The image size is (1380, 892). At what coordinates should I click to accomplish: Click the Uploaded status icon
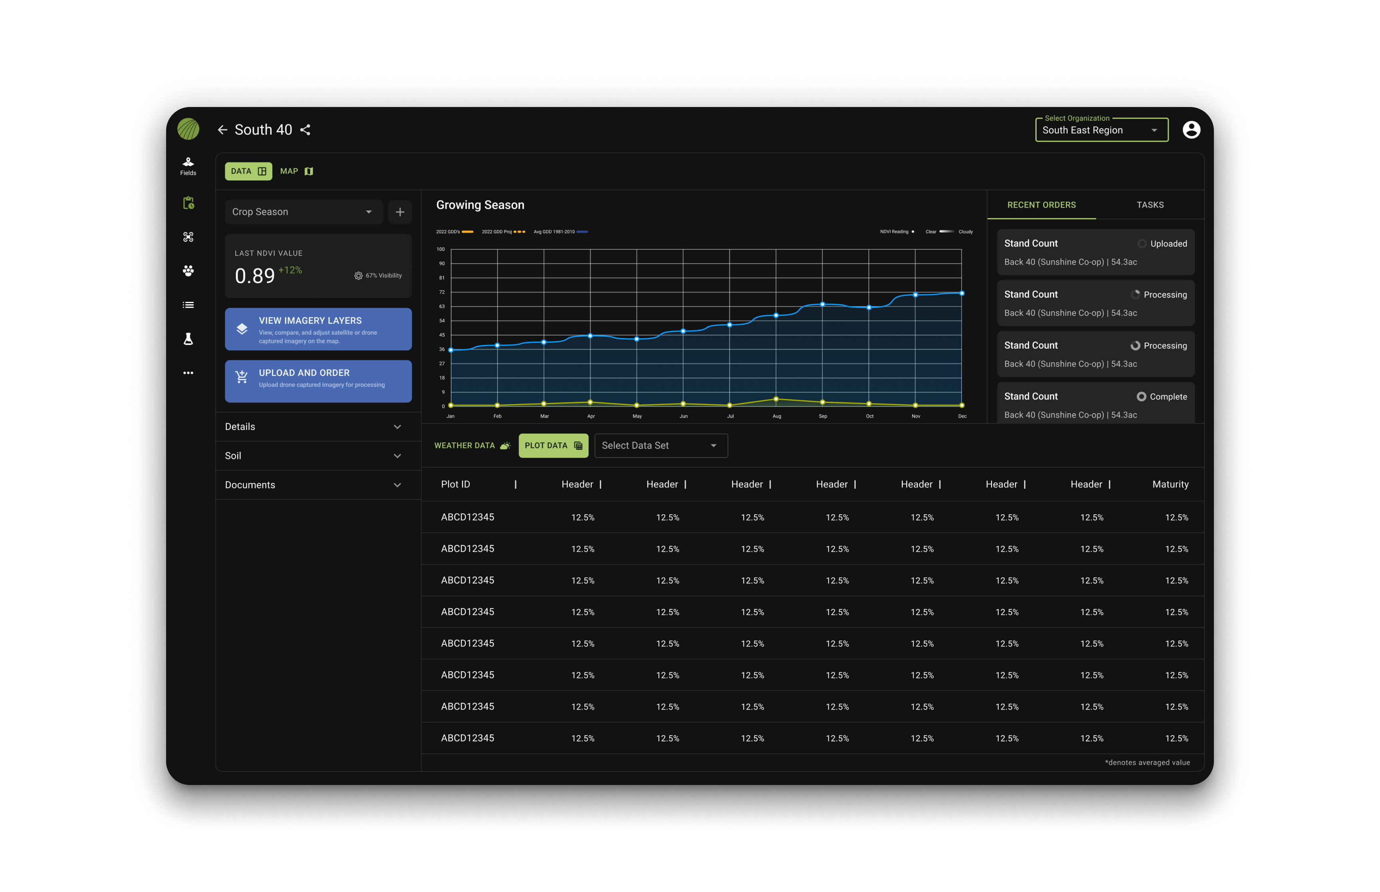1141,244
